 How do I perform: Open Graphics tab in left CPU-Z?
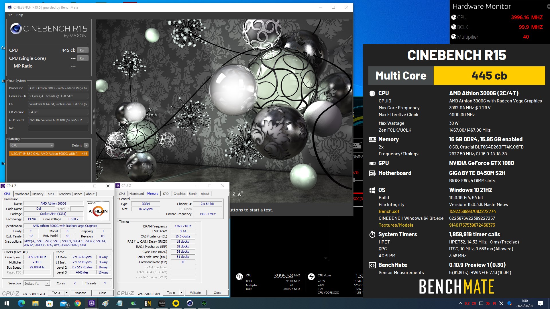point(65,194)
